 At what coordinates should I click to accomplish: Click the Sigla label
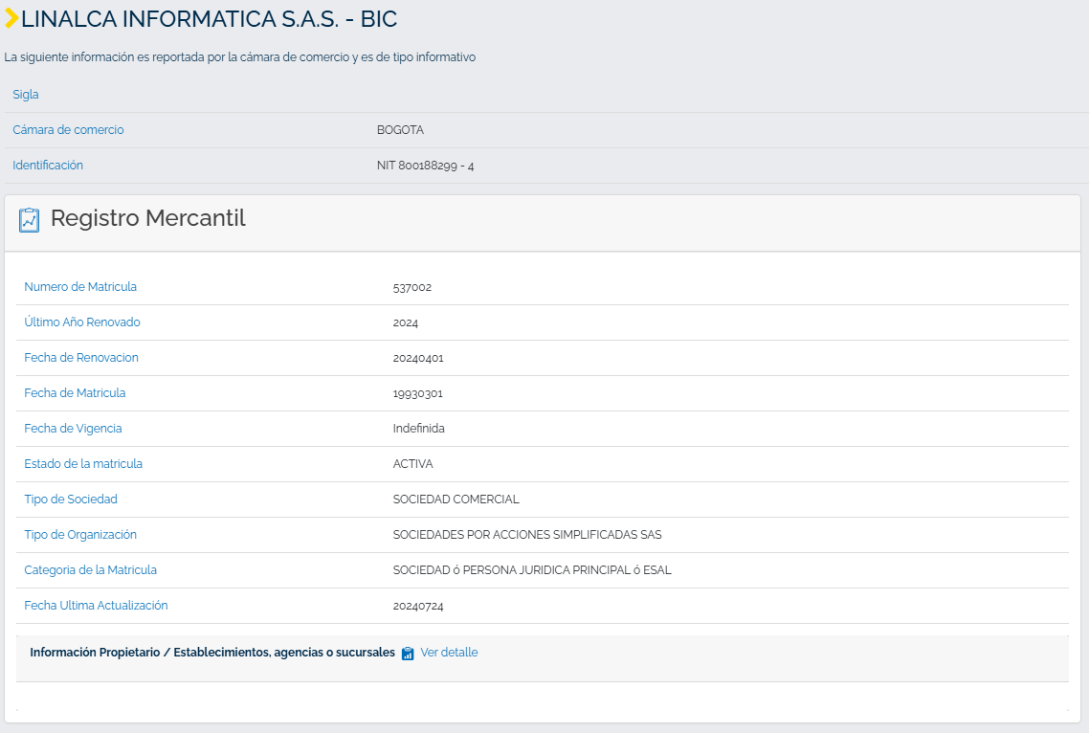pos(26,95)
